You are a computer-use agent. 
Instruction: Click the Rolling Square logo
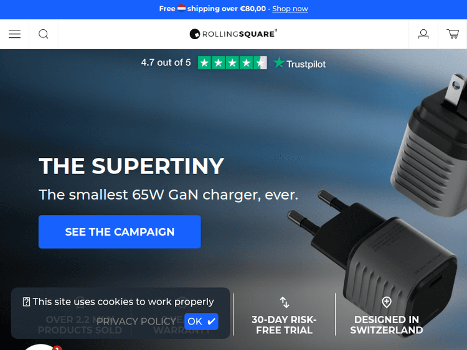tap(233, 34)
